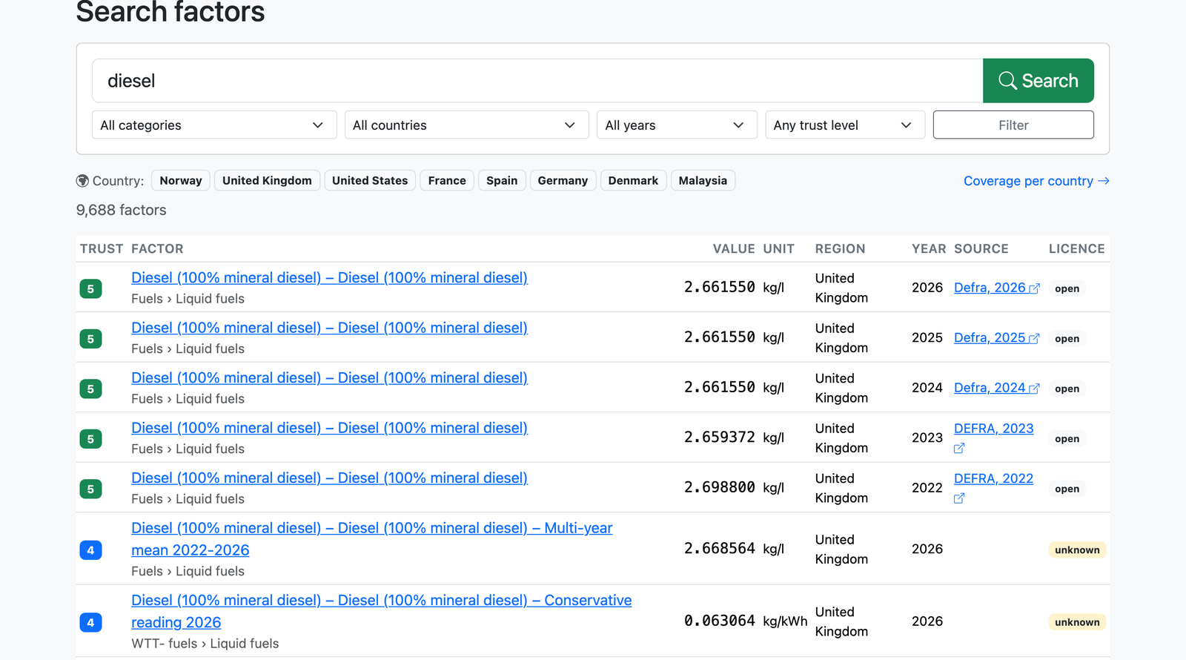This screenshot has width=1186, height=660.
Task: Click the FACTOR column header
Action: click(157, 249)
